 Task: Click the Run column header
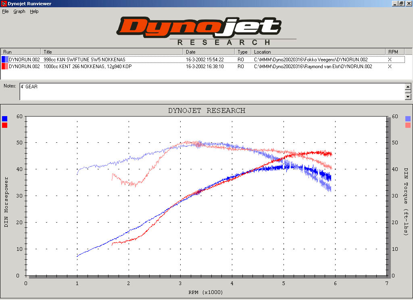21,52
